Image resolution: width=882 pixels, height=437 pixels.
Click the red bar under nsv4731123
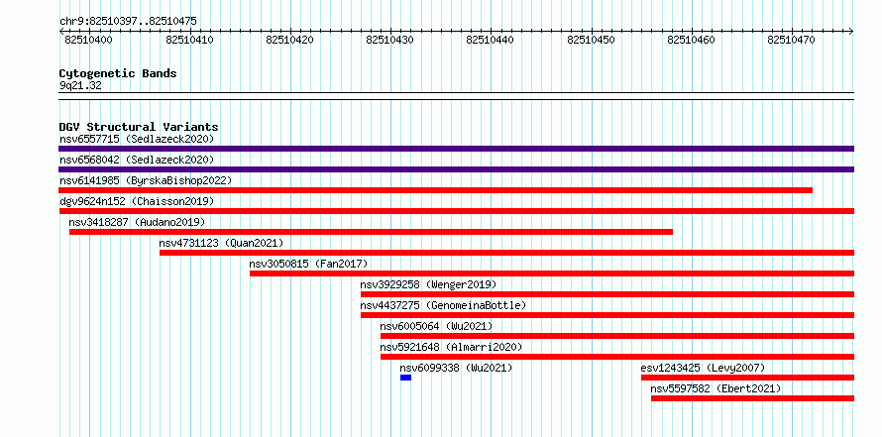[506, 253]
